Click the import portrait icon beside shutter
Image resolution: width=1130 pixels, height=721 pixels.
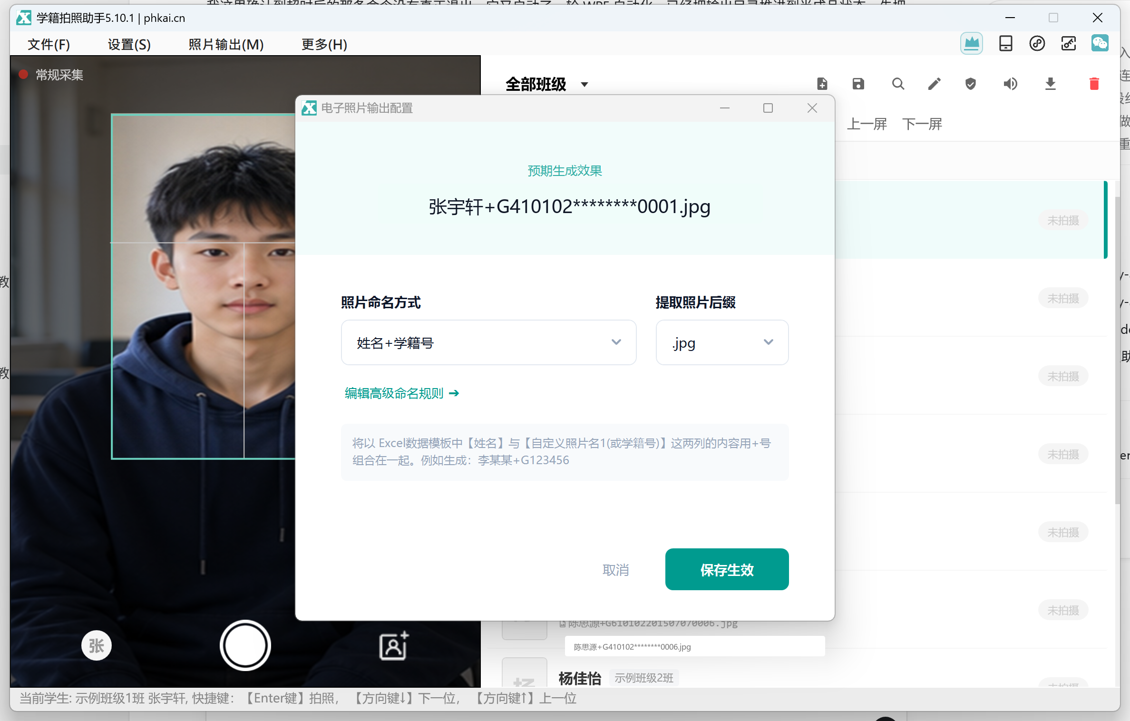click(394, 645)
